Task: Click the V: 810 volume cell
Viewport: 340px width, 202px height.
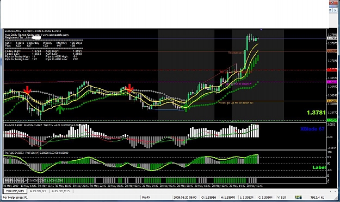Action: [282, 197]
